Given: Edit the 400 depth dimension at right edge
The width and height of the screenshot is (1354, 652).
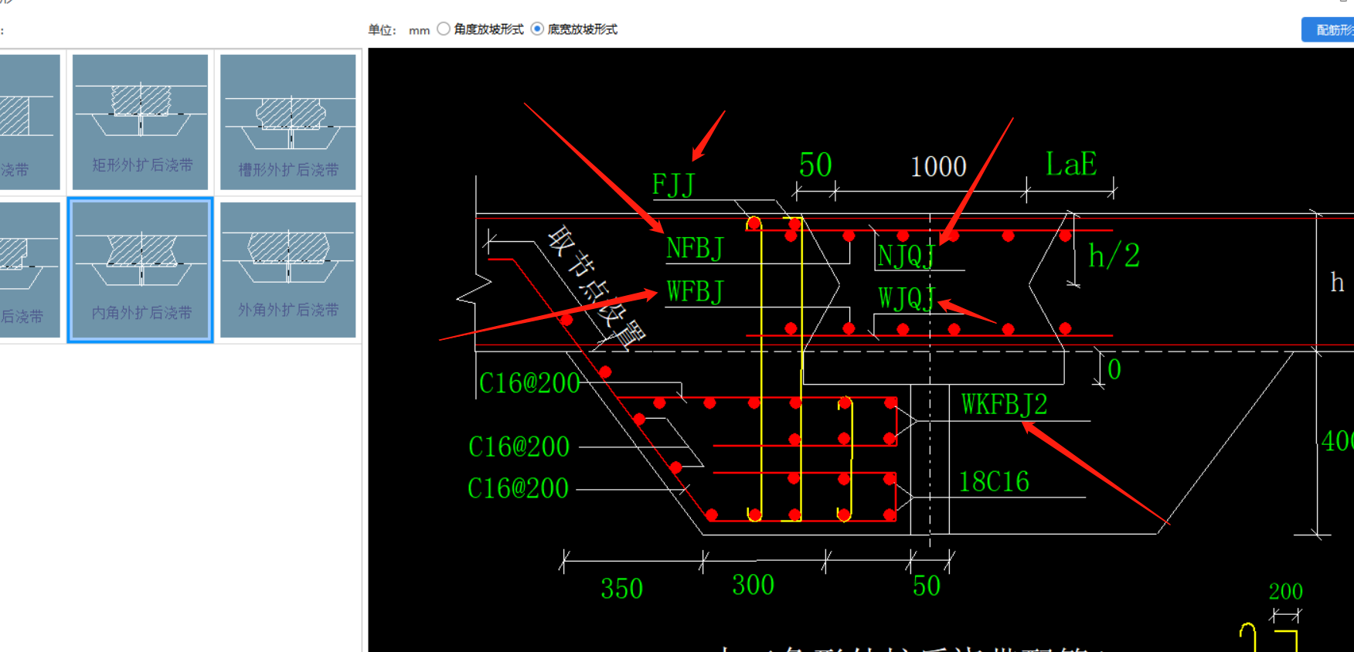Looking at the screenshot, I should (1337, 441).
